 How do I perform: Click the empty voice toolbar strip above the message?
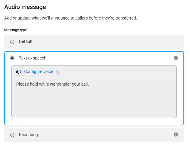[x=117, y=72]
